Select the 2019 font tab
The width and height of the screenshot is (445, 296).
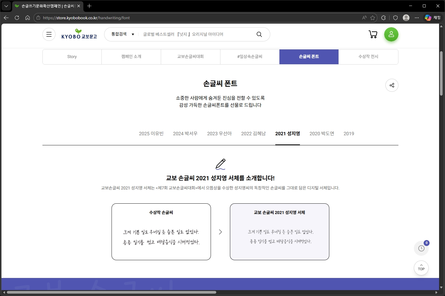[349, 133]
